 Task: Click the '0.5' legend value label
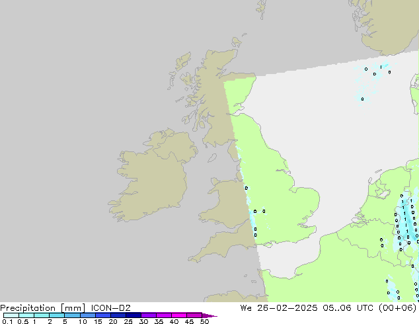[22, 321]
